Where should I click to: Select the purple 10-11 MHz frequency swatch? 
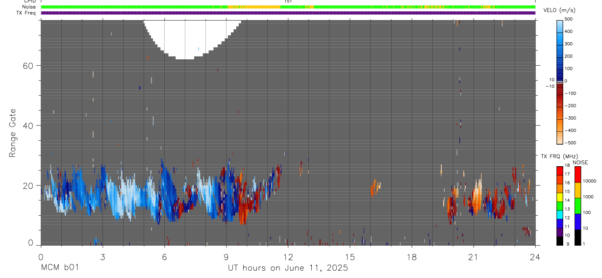(x=560, y=231)
